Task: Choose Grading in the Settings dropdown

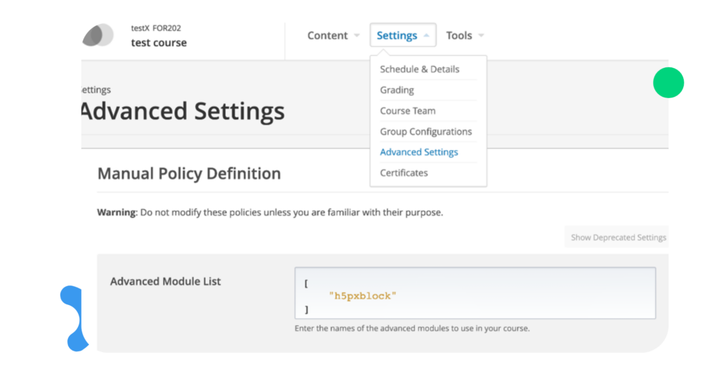Action: [397, 90]
